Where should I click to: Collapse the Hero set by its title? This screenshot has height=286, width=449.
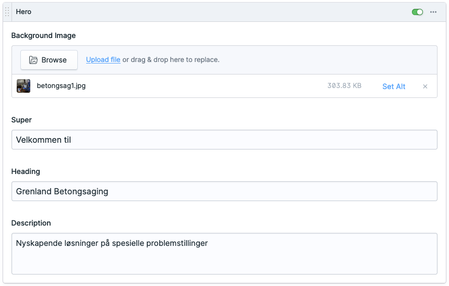[x=23, y=12]
